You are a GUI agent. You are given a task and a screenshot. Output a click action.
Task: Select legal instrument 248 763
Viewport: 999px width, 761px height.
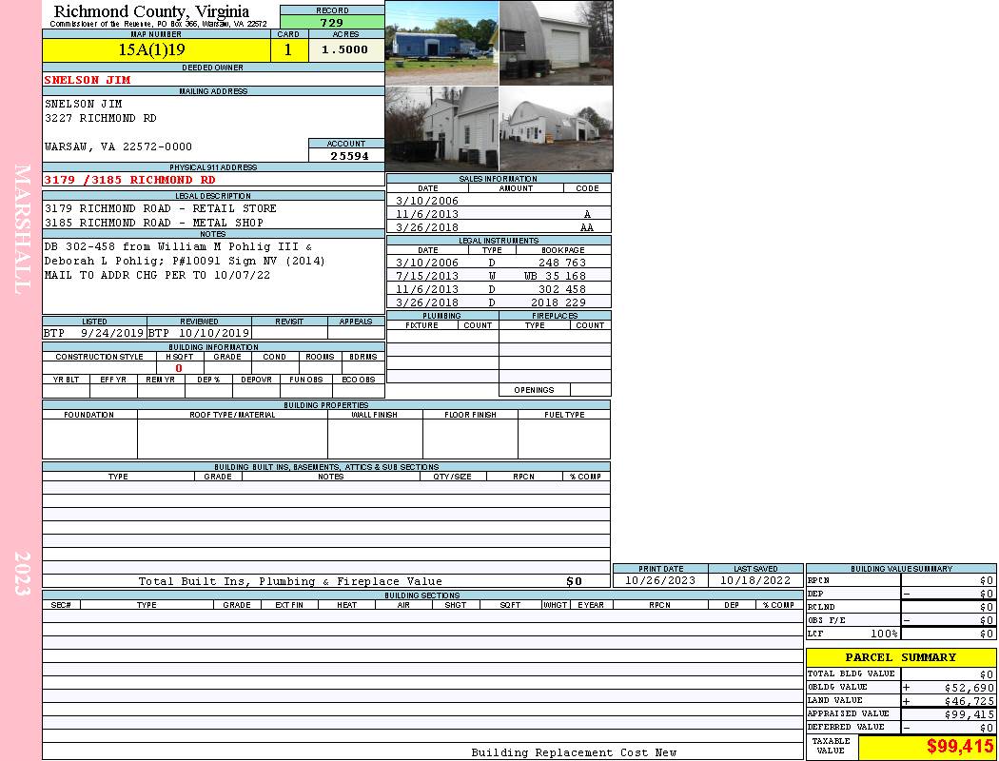(x=562, y=263)
